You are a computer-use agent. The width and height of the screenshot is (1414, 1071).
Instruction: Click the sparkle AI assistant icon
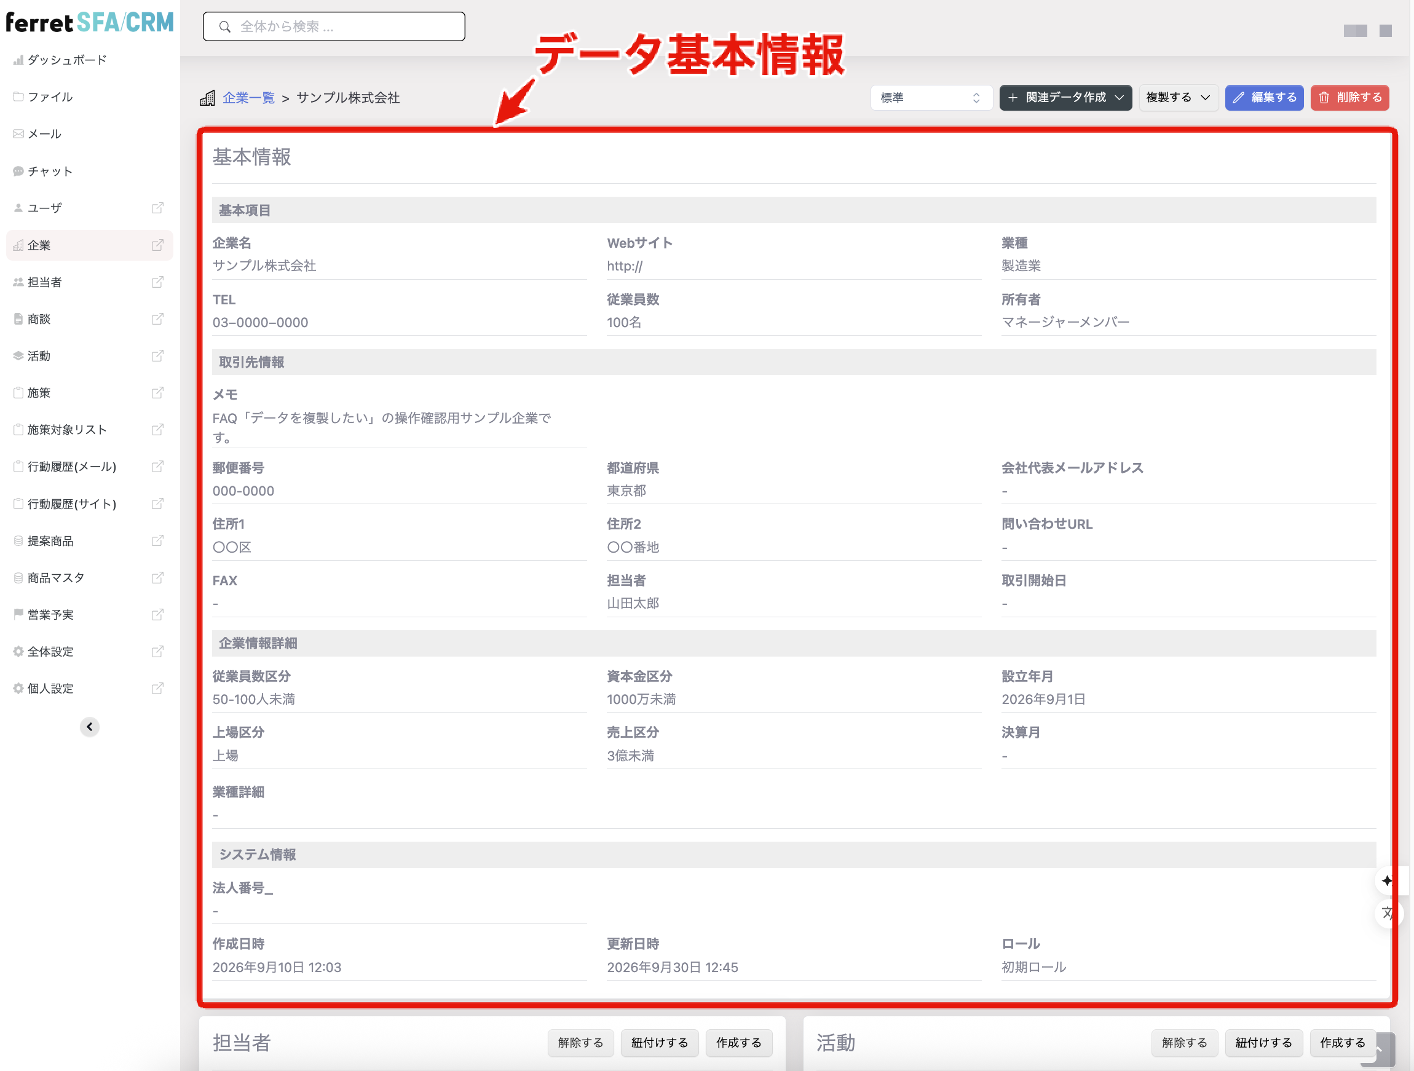click(x=1386, y=880)
